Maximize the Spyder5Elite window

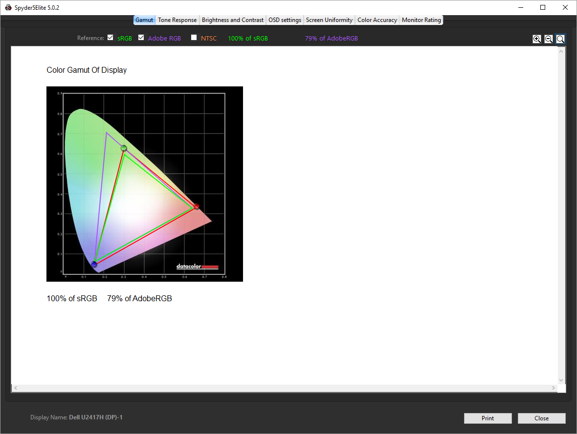click(543, 7)
